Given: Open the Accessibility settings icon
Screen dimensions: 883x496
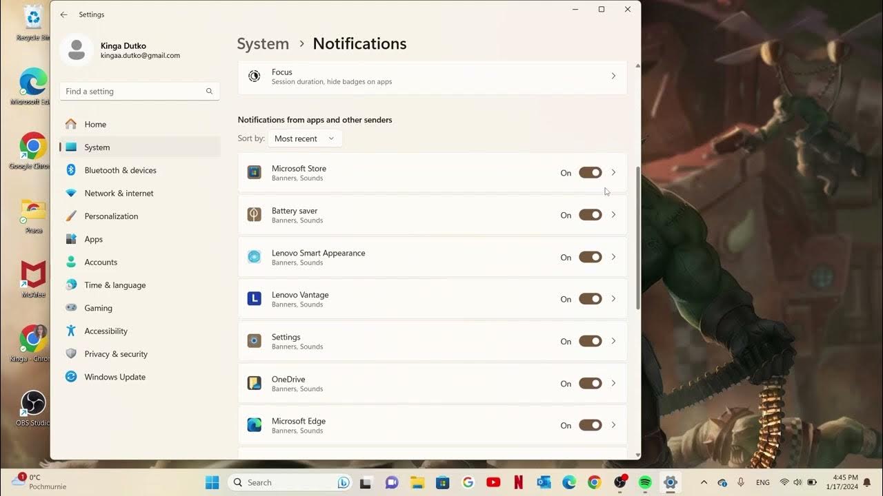Looking at the screenshot, I should click(72, 331).
